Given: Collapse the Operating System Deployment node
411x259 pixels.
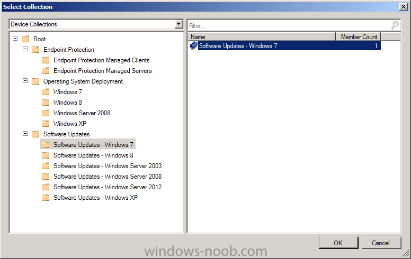Looking at the screenshot, I should pos(25,80).
